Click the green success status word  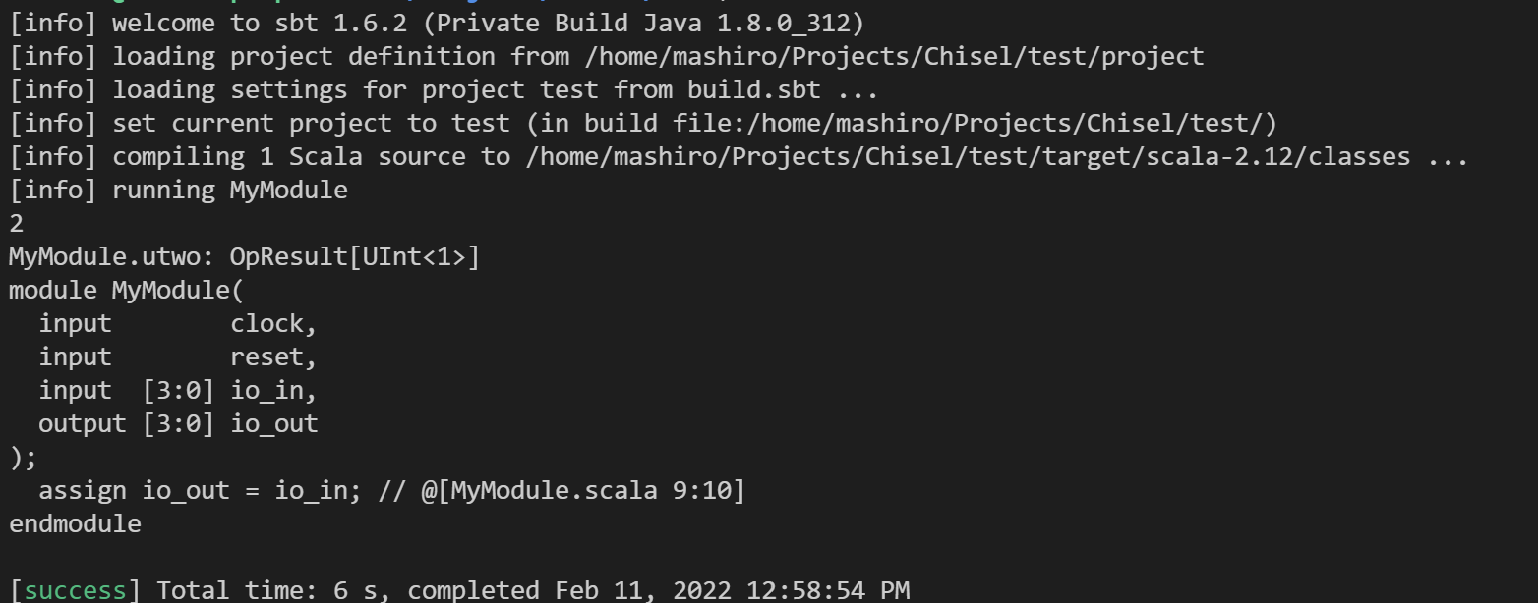[75, 590]
